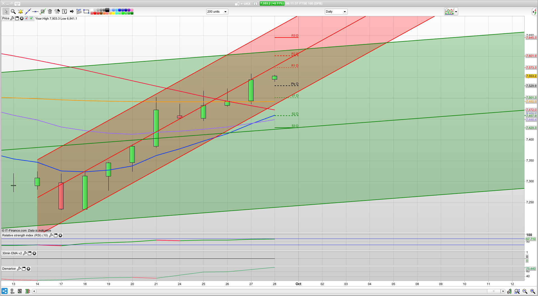The height and width of the screenshot is (296, 538).
Task: Open the Fibonacci retracement tool
Action: point(43,11)
